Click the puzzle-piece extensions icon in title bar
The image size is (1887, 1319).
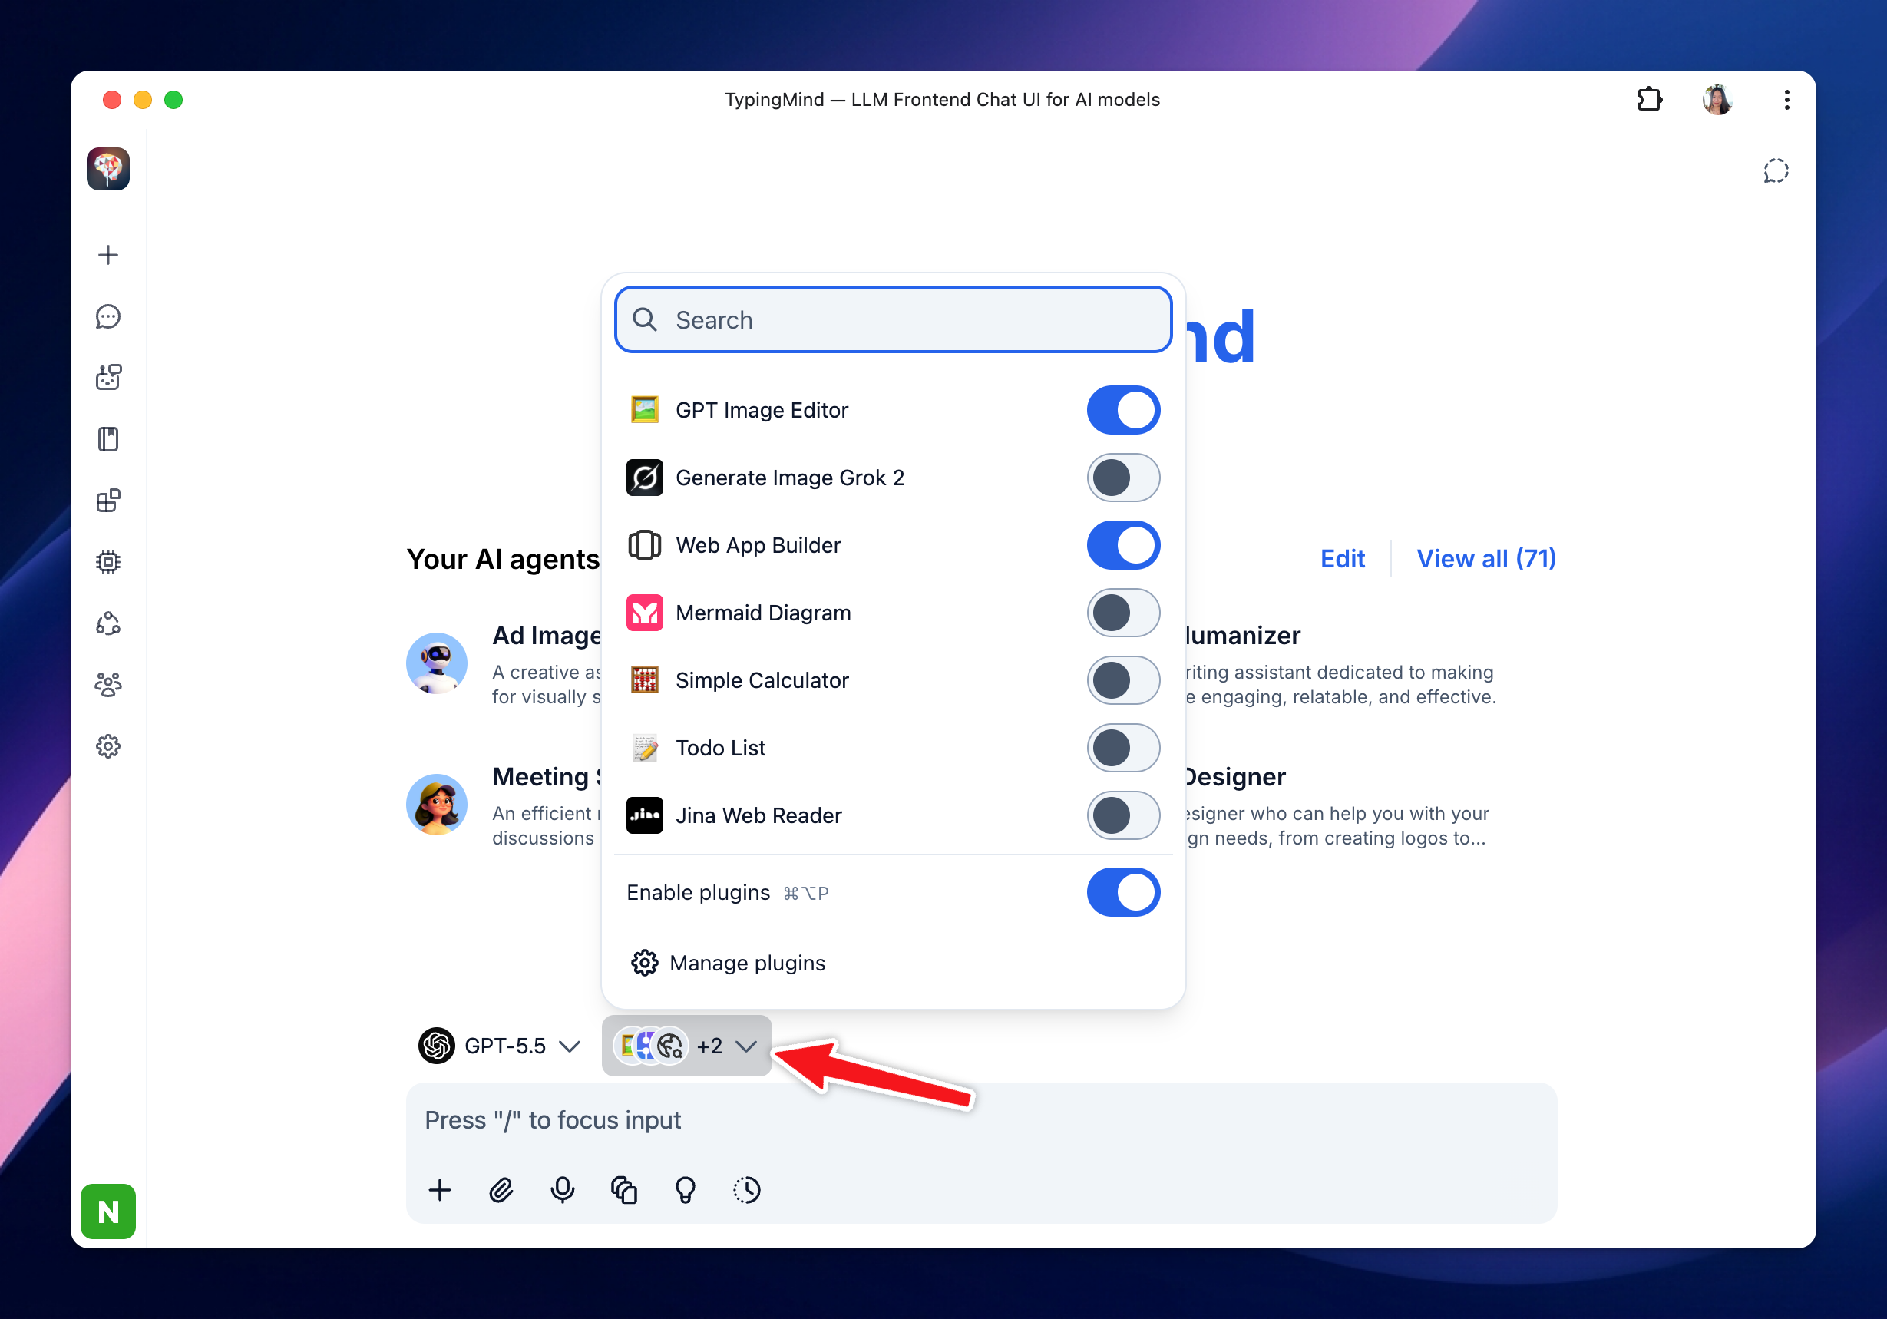click(1650, 100)
